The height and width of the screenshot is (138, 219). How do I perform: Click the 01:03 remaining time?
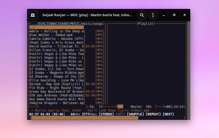(45, 114)
